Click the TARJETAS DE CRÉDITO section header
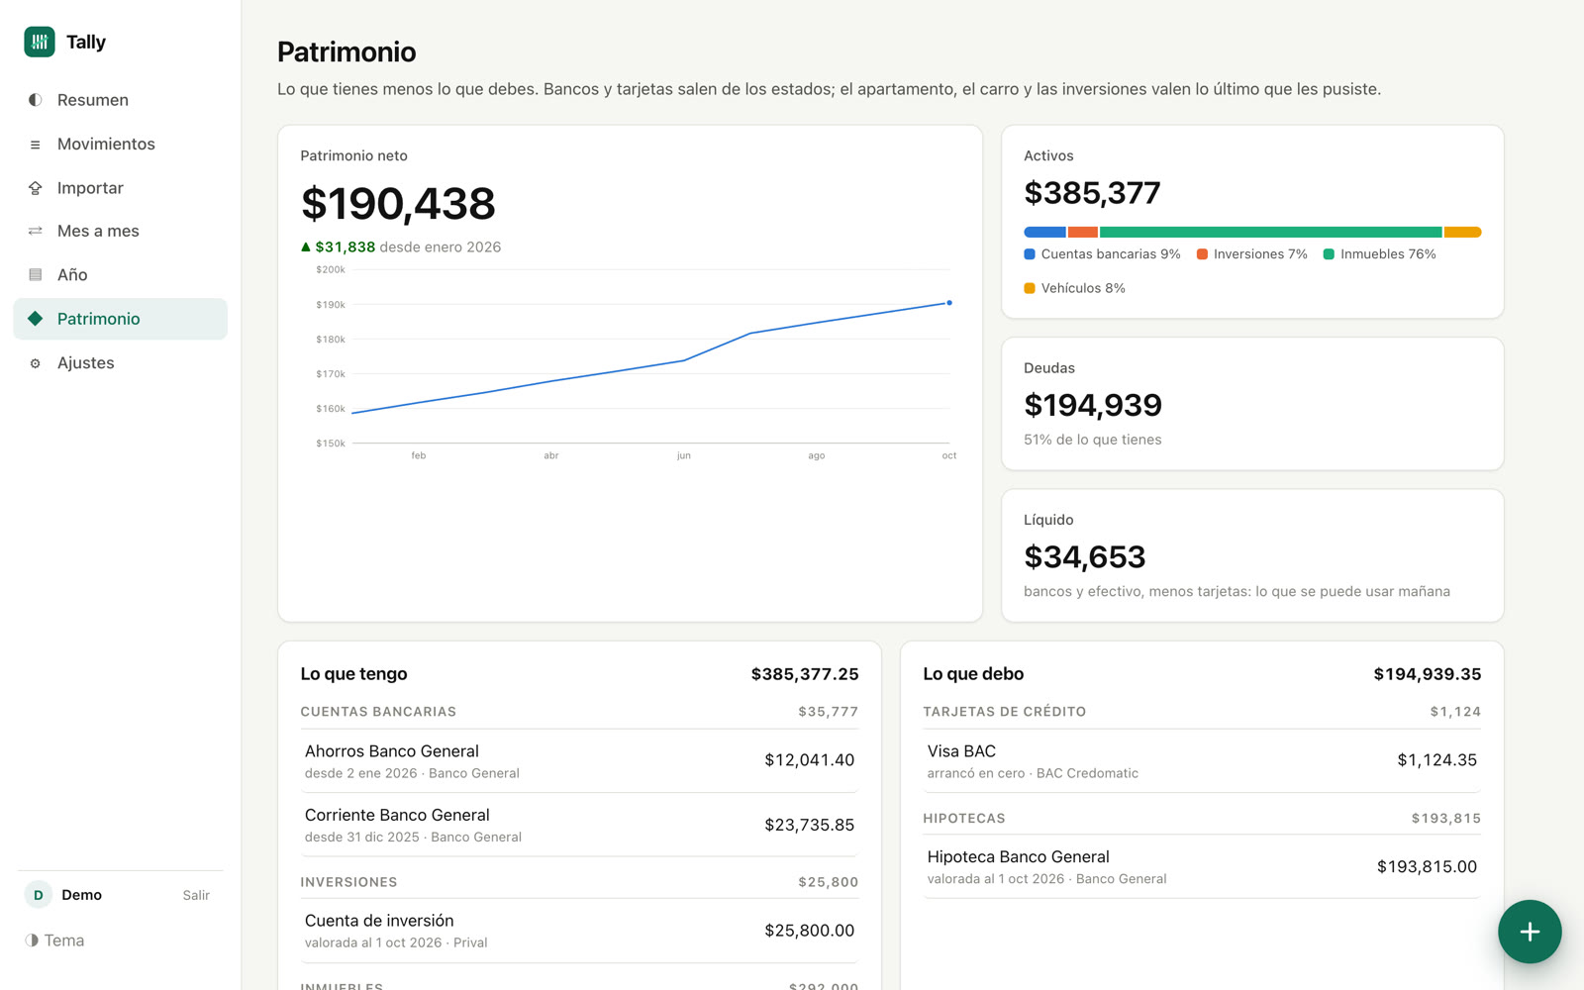Image resolution: width=1584 pixels, height=990 pixels. point(1005,712)
